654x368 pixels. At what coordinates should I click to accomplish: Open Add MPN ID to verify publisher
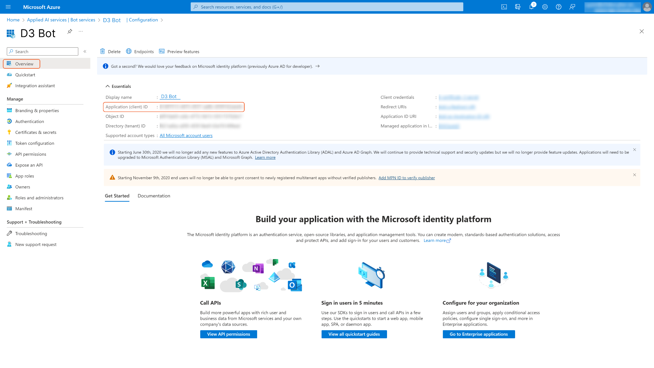coord(407,178)
